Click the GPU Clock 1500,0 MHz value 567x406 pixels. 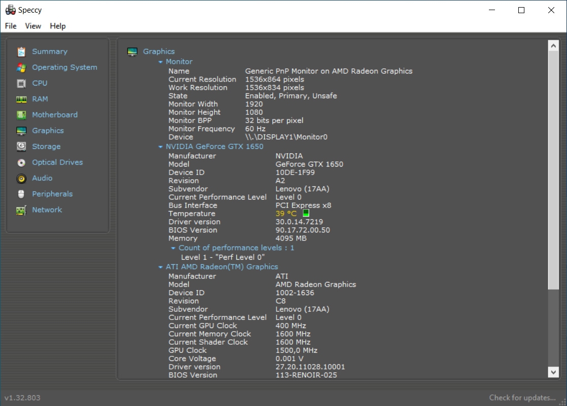[297, 350]
